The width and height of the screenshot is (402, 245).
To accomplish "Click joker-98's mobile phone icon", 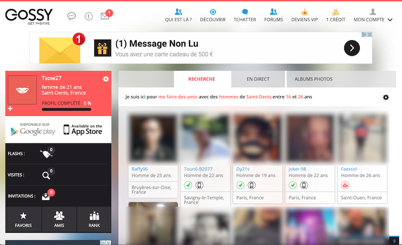I will 304,185.
